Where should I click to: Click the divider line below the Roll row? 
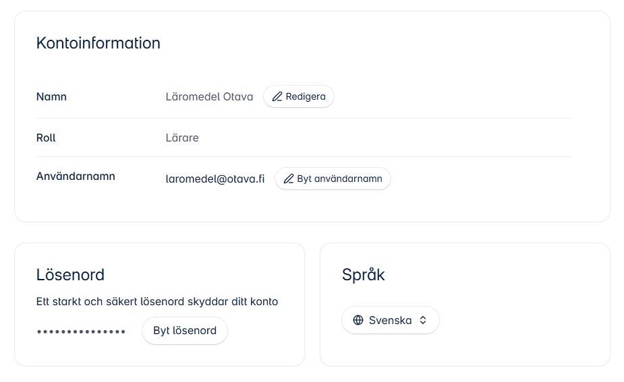point(304,156)
